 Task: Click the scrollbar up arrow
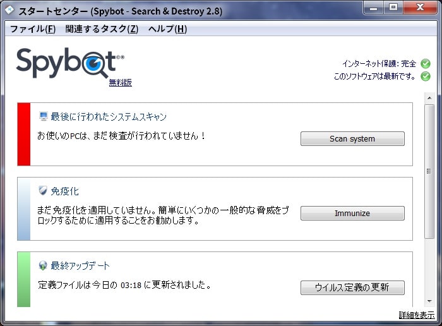tap(429, 98)
